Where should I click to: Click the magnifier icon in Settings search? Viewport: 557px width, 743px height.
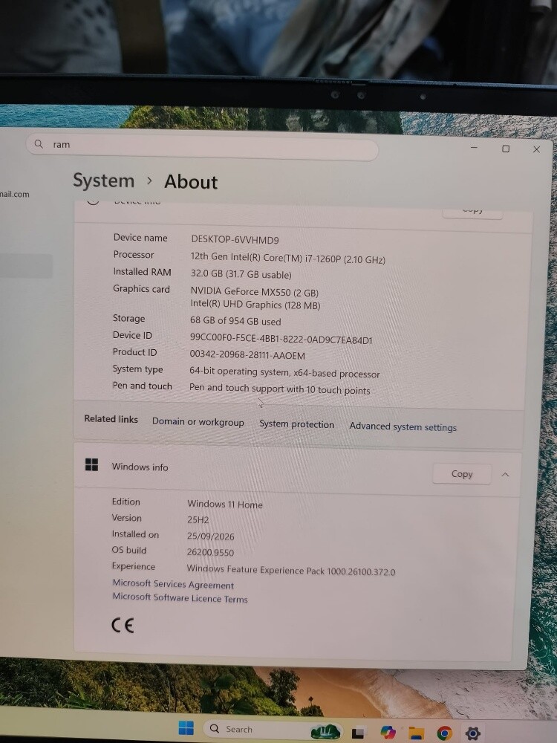click(x=39, y=143)
